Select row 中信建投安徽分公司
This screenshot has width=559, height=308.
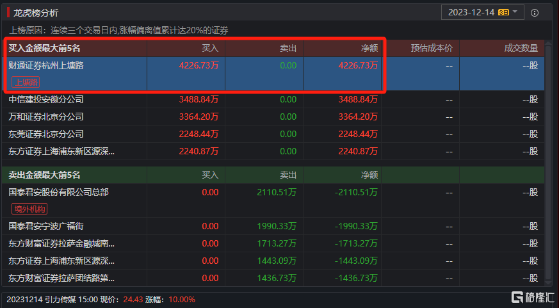pos(273,99)
